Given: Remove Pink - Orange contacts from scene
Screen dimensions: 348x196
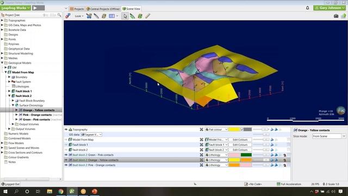Looking at the screenshot, I should coord(202,165).
